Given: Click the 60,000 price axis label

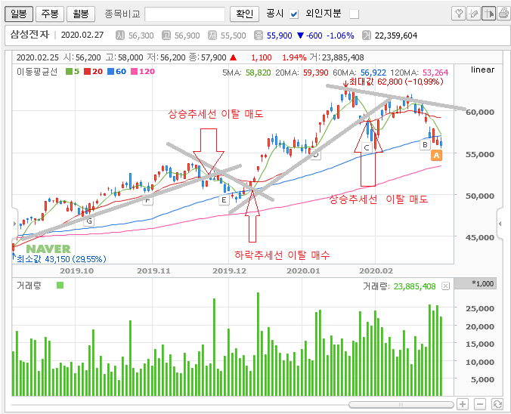Looking at the screenshot, I should pos(480,112).
